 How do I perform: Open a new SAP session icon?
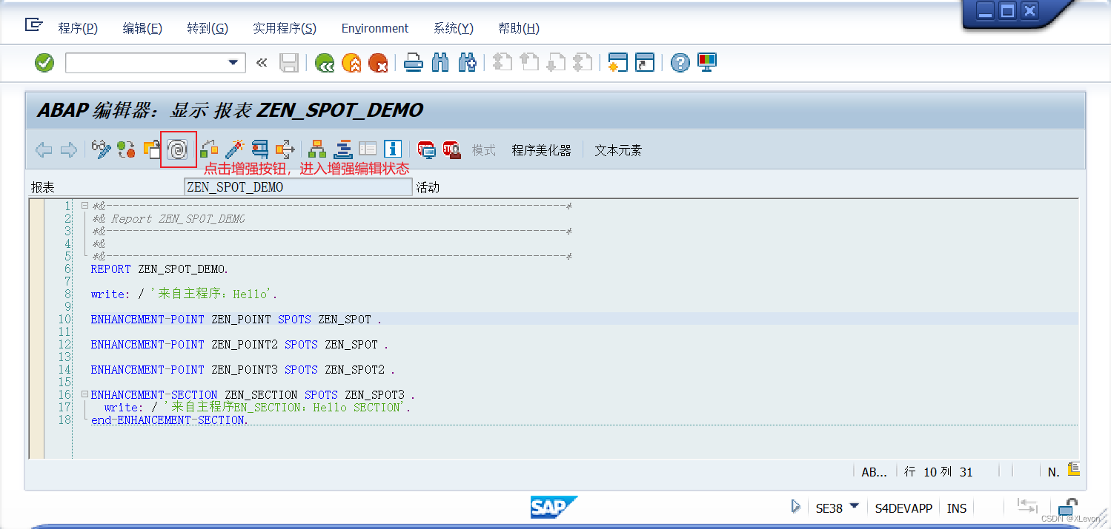pos(617,62)
